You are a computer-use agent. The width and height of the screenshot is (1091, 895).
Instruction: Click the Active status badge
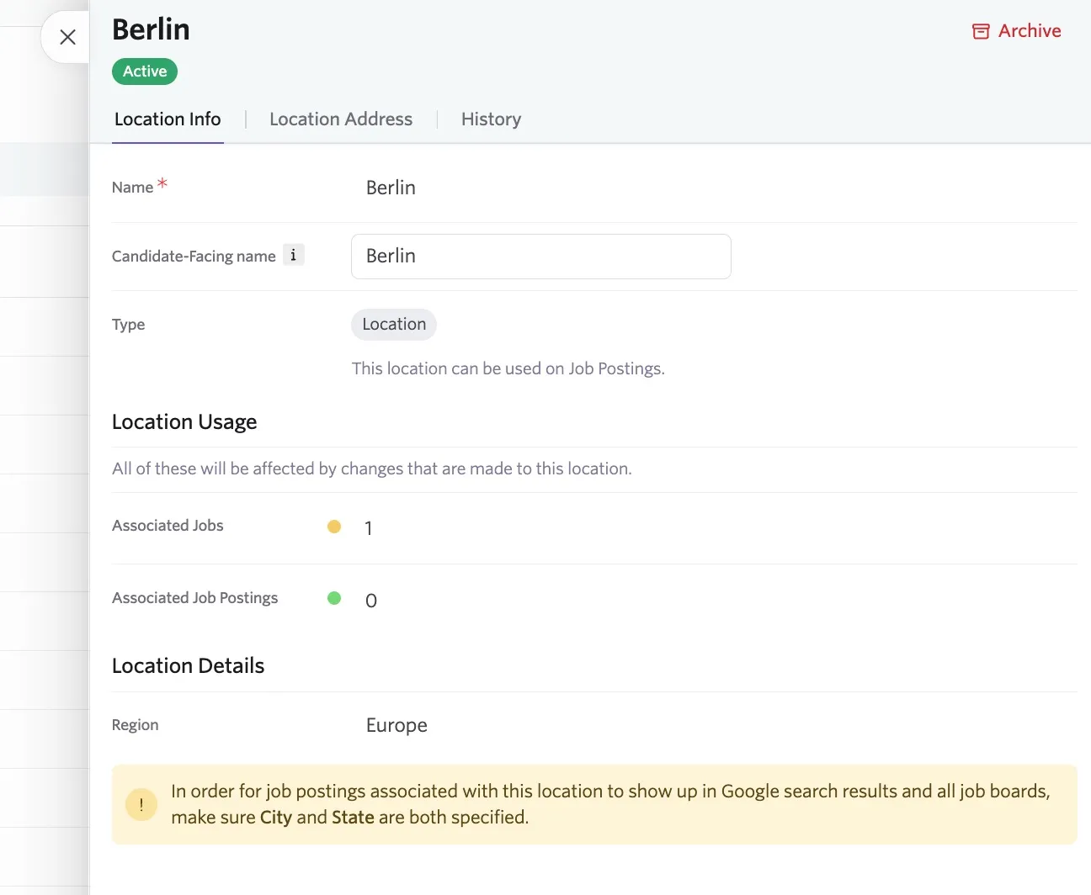coord(145,71)
